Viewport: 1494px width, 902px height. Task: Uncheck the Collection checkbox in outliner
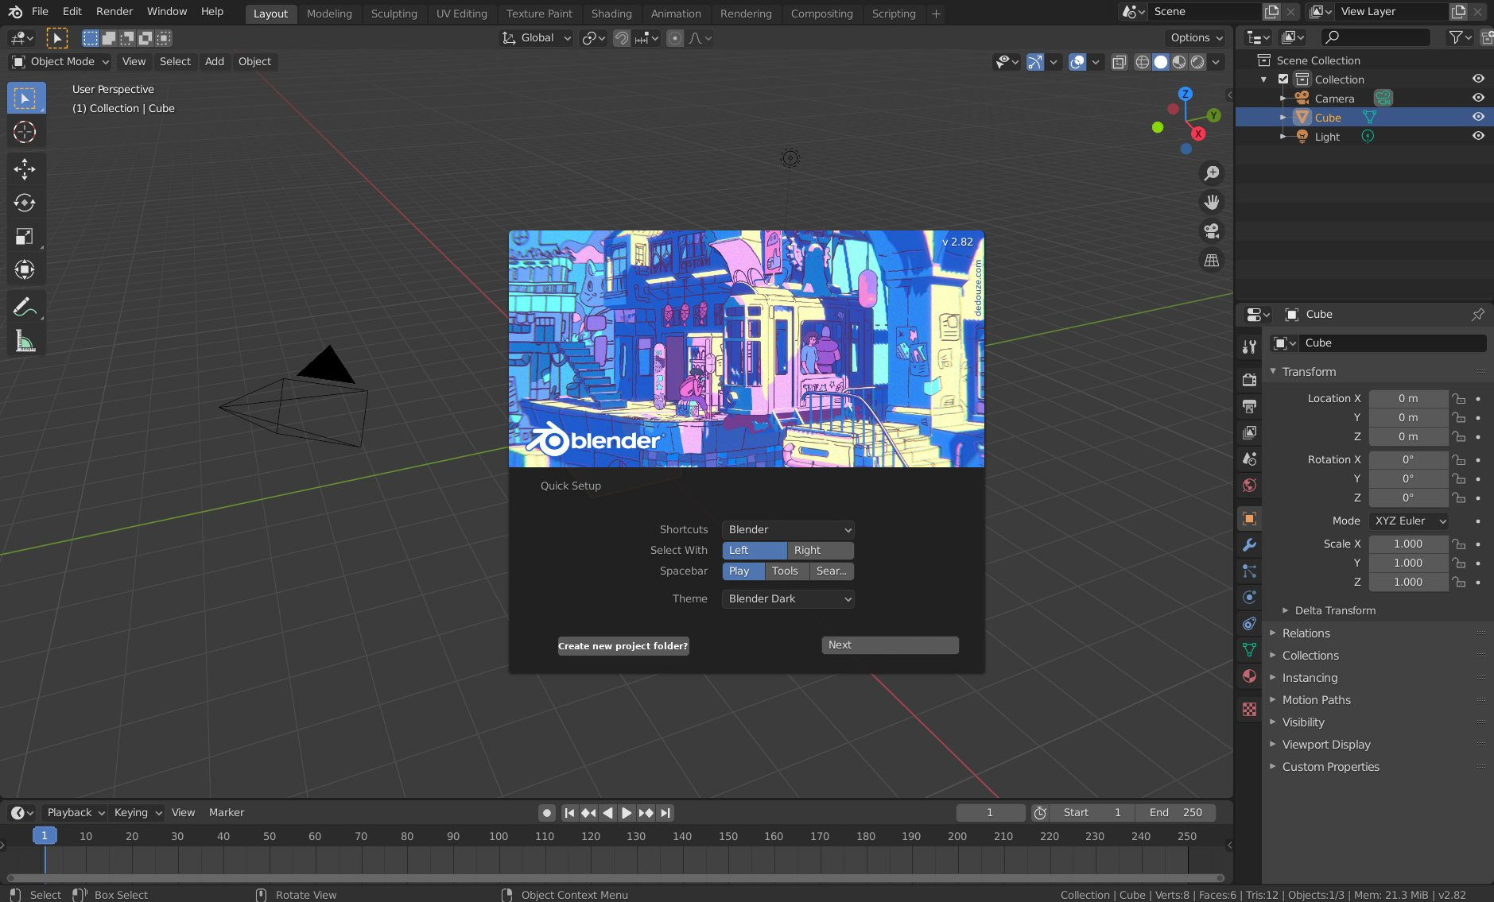point(1283,79)
